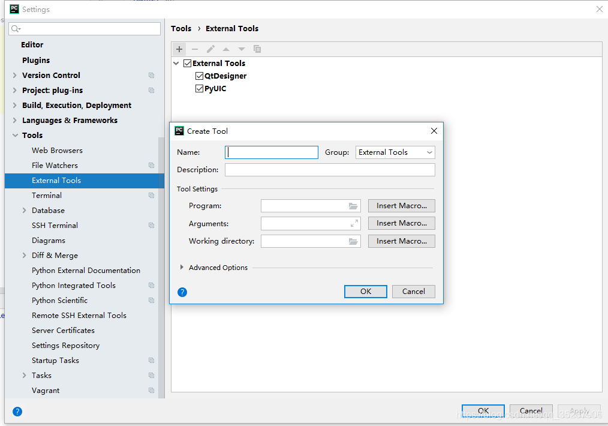This screenshot has height=426, width=608.
Task: Expand Build, Execution, Deployment node
Action: 15,105
